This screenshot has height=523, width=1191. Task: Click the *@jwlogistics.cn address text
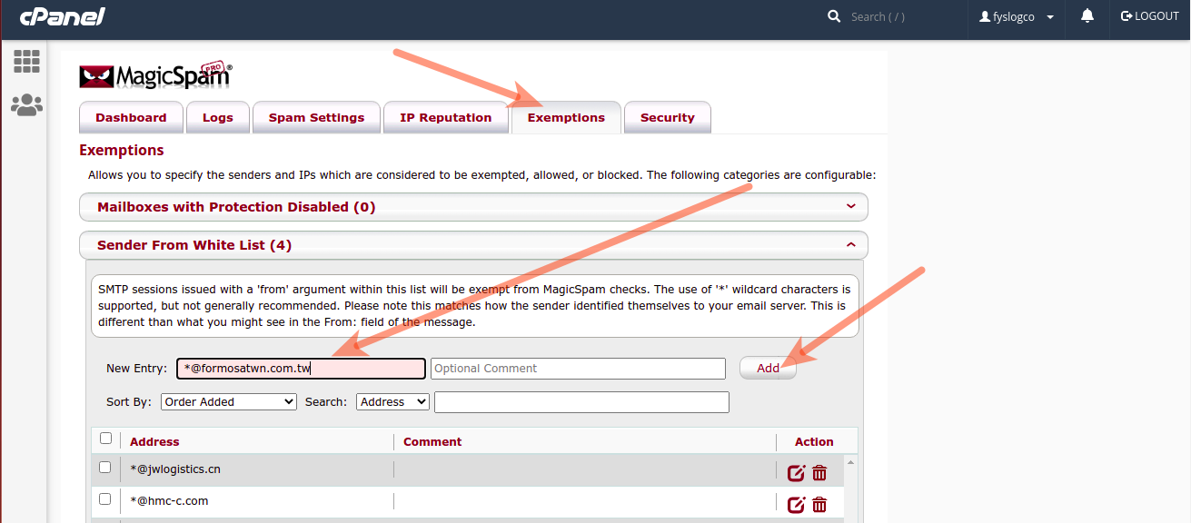tap(175, 469)
